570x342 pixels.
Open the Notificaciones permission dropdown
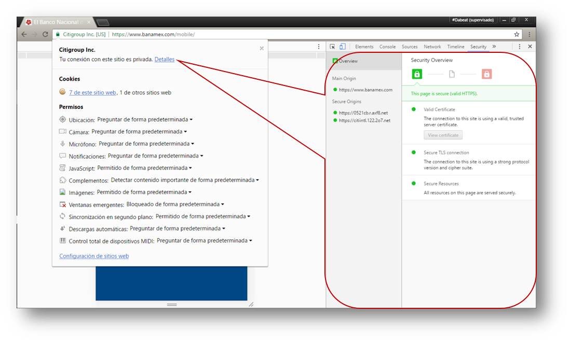156,155
